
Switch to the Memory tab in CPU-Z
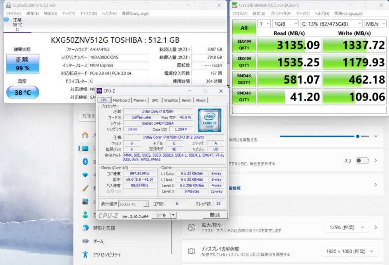140,100
